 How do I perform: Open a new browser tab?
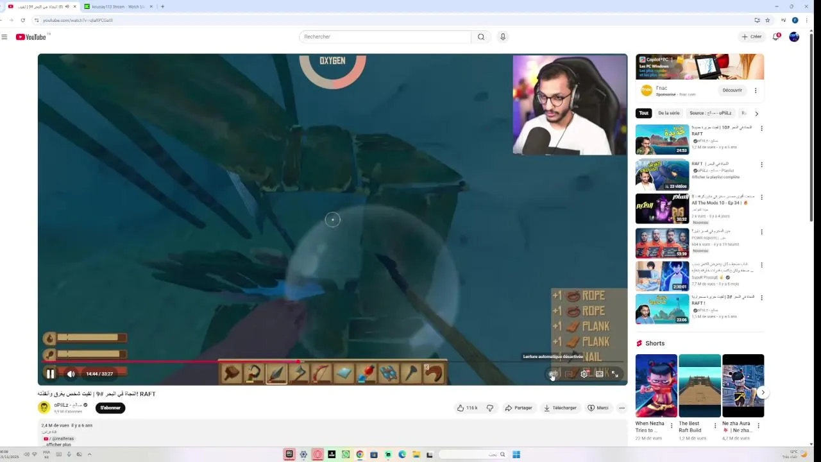click(162, 6)
